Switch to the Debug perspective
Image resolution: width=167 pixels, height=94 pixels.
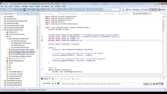pyautogui.click(x=136, y=10)
